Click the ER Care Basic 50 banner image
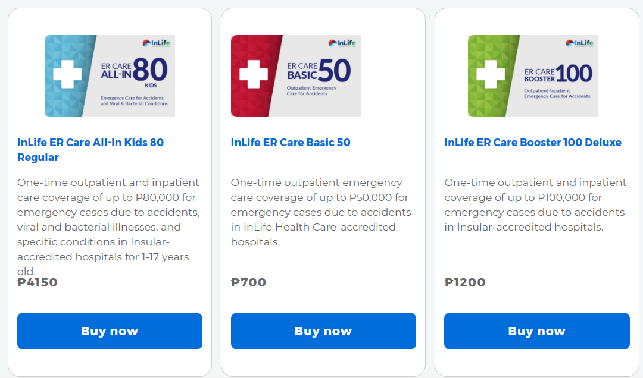 point(295,75)
